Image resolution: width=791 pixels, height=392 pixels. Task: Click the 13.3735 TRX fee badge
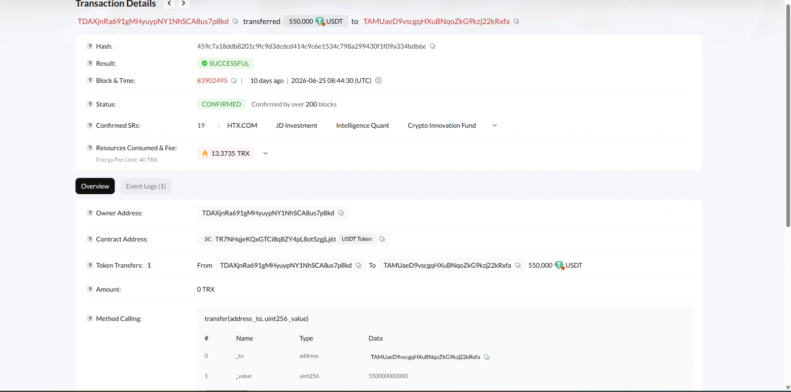tap(226, 153)
